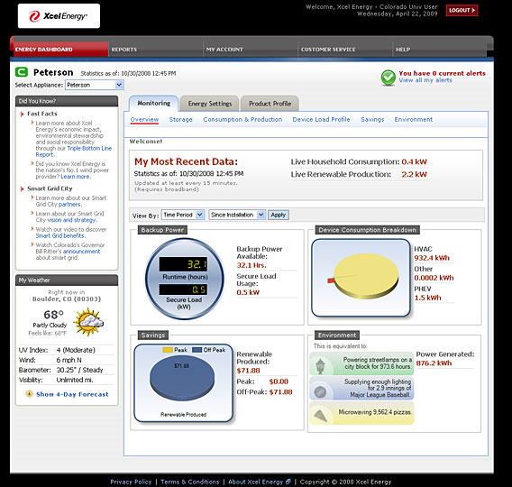This screenshot has height=487, width=512.
Task: Click the Live Renewable Production 2.2 kW value
Action: click(414, 174)
